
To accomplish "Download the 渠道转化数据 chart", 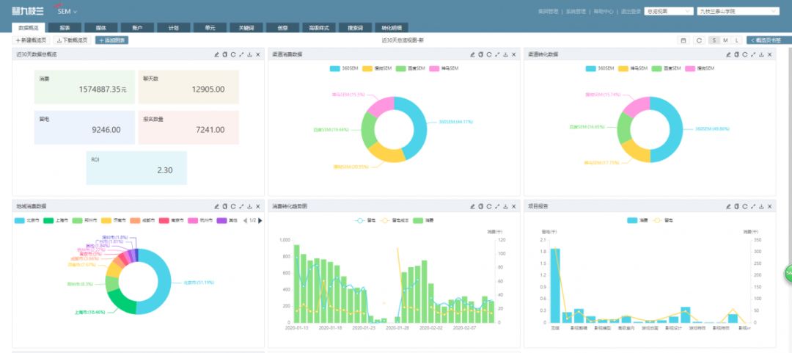I will click(x=761, y=54).
